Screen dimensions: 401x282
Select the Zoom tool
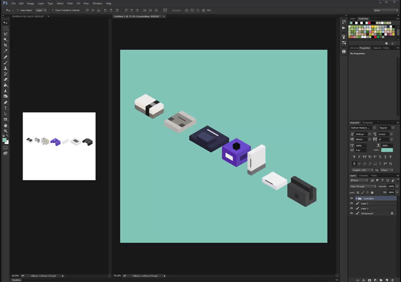(6, 131)
